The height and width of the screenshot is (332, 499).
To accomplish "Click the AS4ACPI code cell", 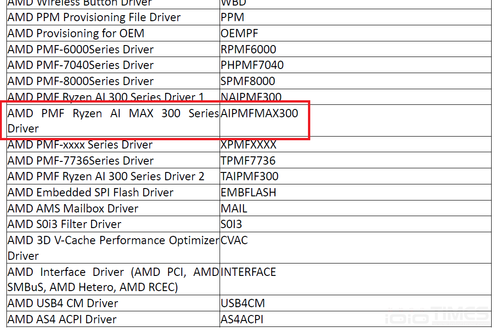I will click(355, 319).
